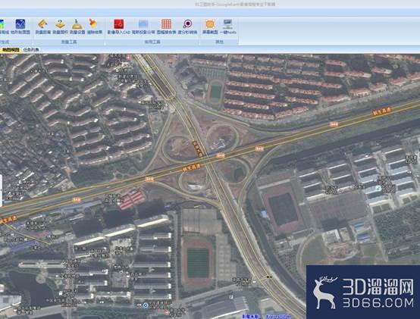Select the partially visible contour line tool
The height and width of the screenshot is (319, 420).
point(4,27)
